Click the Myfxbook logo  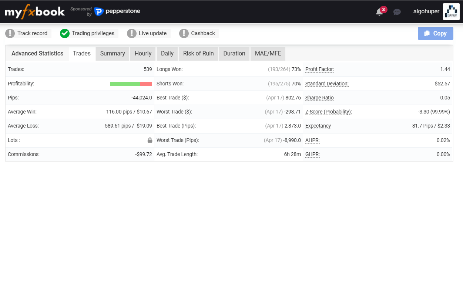35,12
